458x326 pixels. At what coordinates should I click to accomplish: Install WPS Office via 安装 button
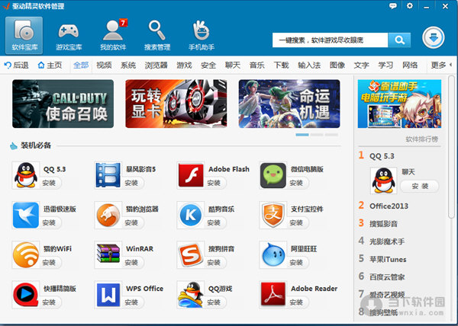click(x=131, y=302)
